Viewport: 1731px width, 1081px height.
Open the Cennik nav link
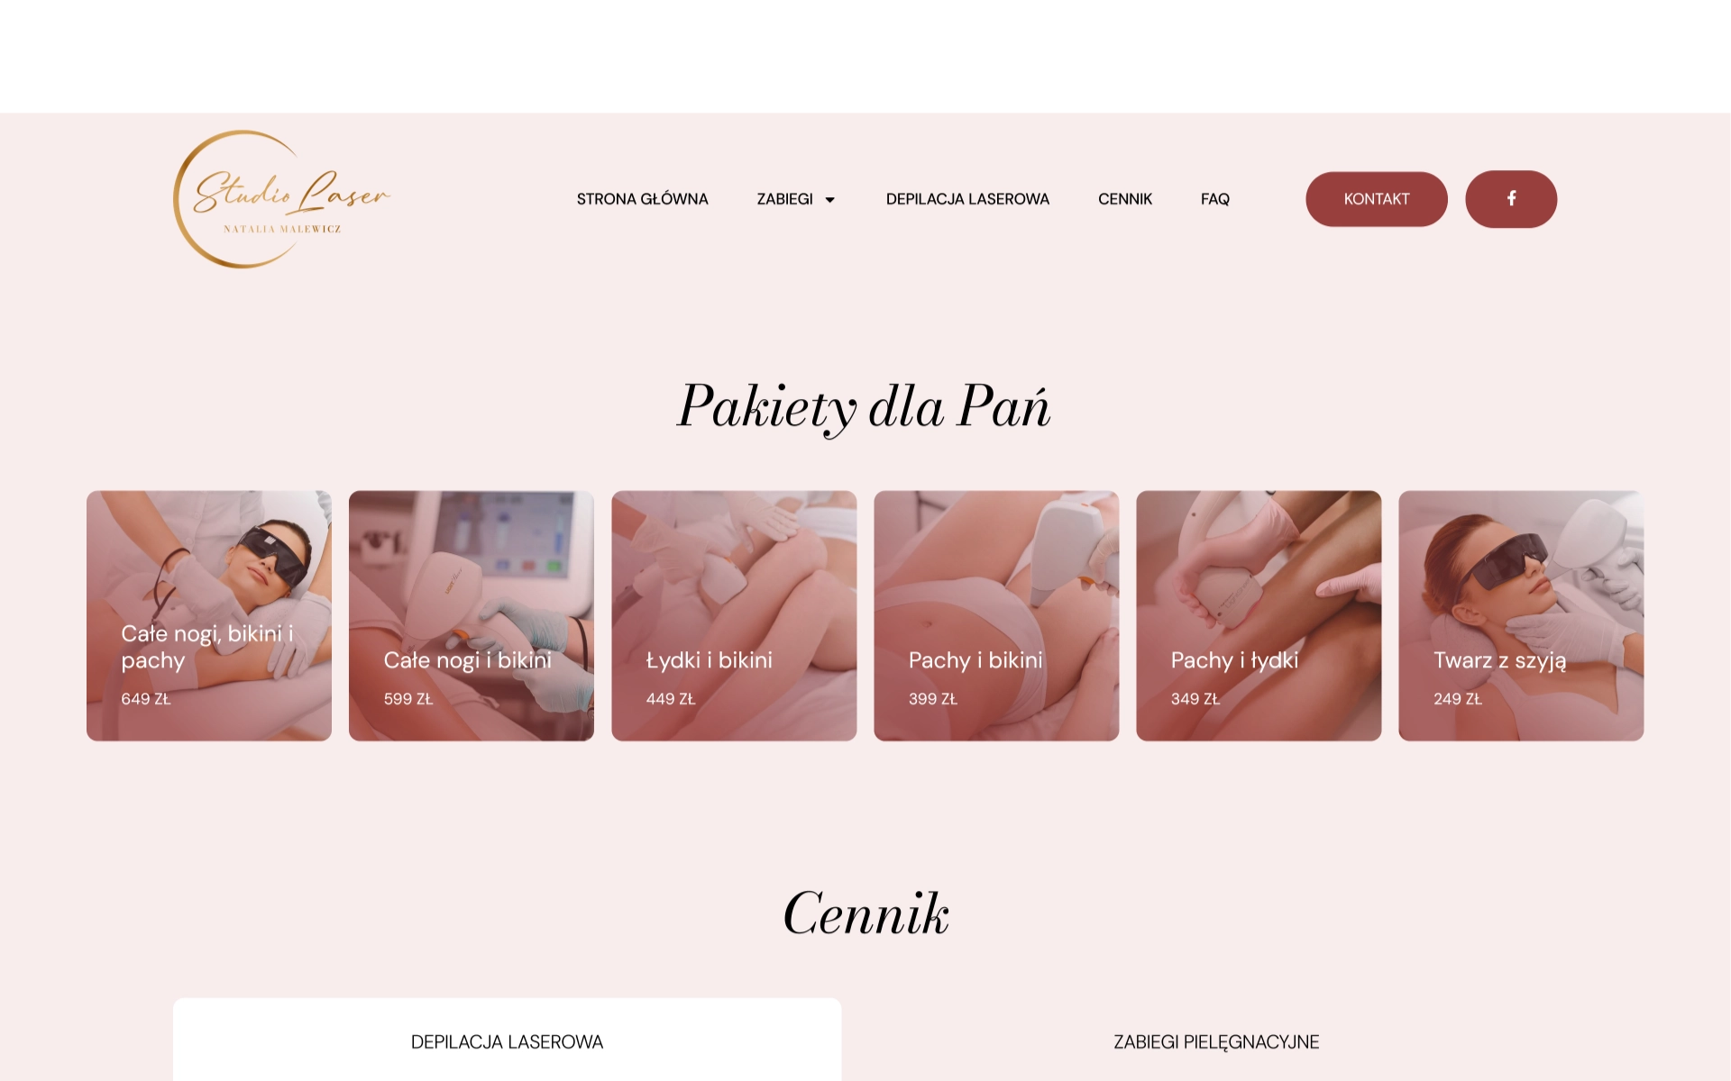click(1125, 199)
